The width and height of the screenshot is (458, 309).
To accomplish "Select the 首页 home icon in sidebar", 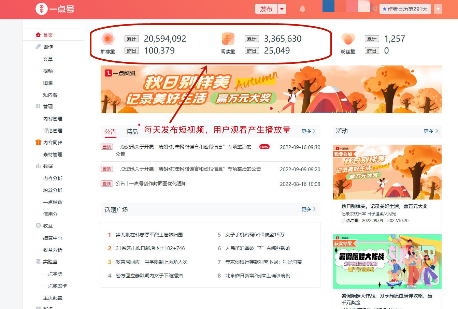I will click(x=38, y=34).
